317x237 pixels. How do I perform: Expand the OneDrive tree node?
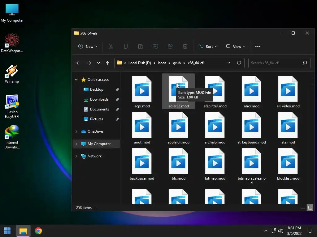(76, 131)
